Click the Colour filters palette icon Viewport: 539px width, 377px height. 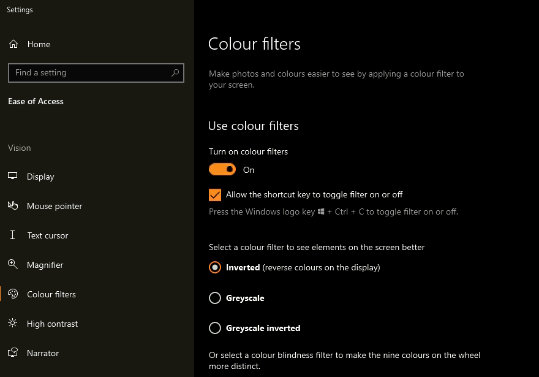click(x=13, y=294)
